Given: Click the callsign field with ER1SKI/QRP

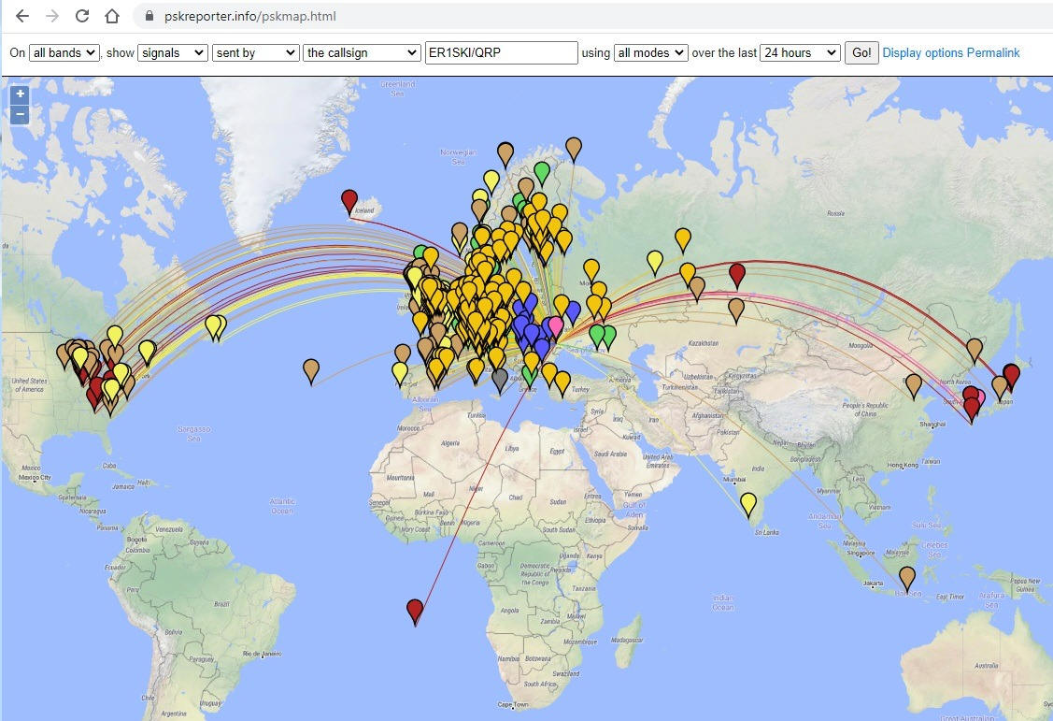Looking at the screenshot, I should (501, 53).
